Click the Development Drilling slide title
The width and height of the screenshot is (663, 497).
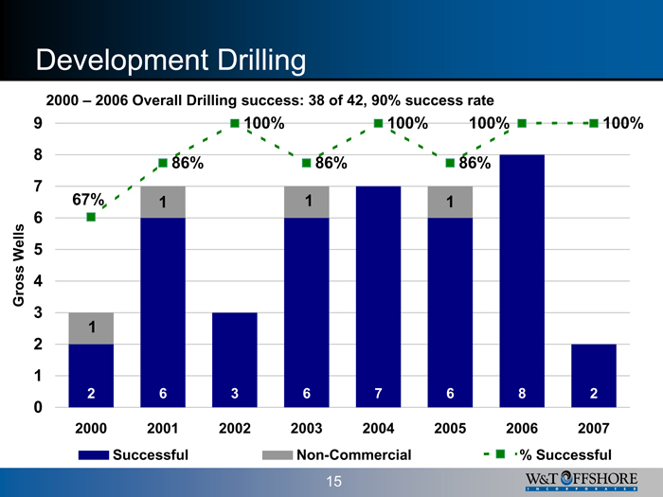coord(170,62)
